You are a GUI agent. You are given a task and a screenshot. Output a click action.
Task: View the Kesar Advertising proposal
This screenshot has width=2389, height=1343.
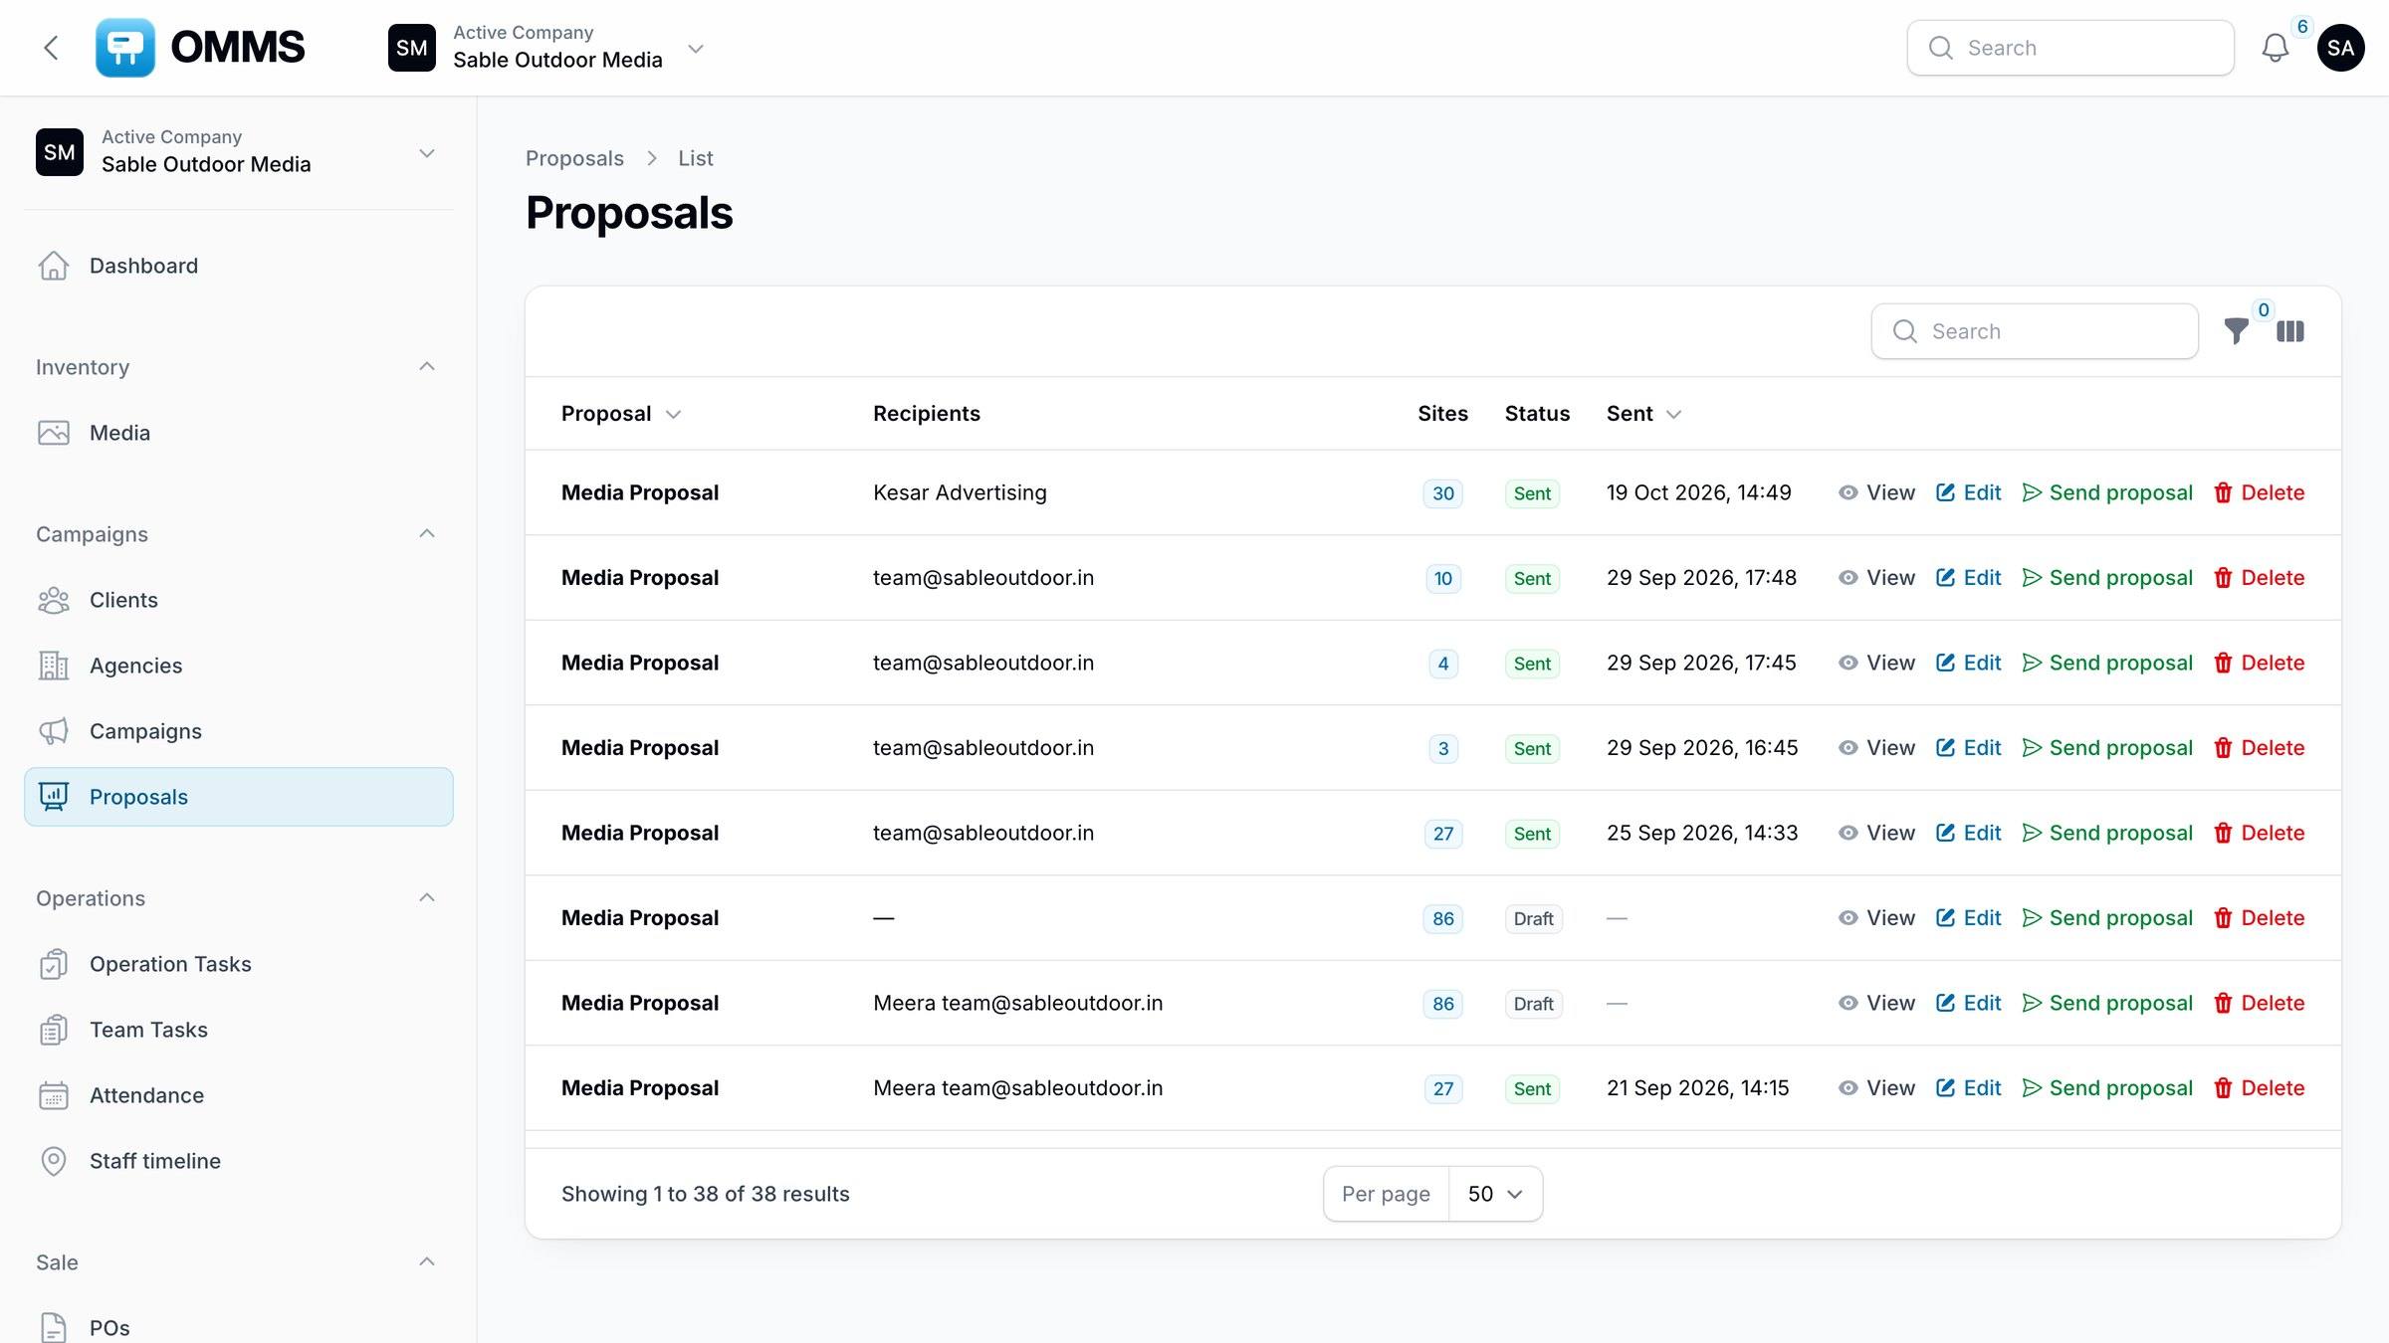click(1876, 492)
